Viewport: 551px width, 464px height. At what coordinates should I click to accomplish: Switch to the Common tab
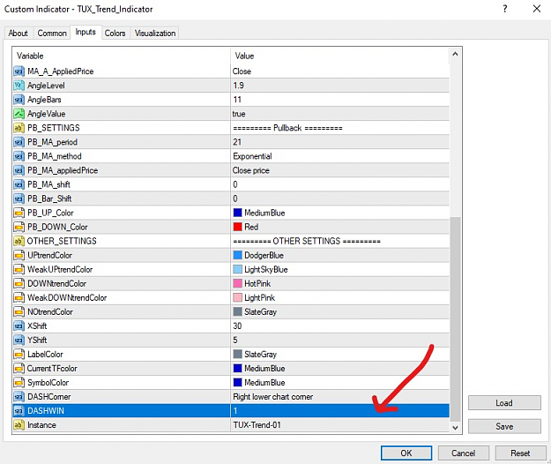tap(52, 33)
